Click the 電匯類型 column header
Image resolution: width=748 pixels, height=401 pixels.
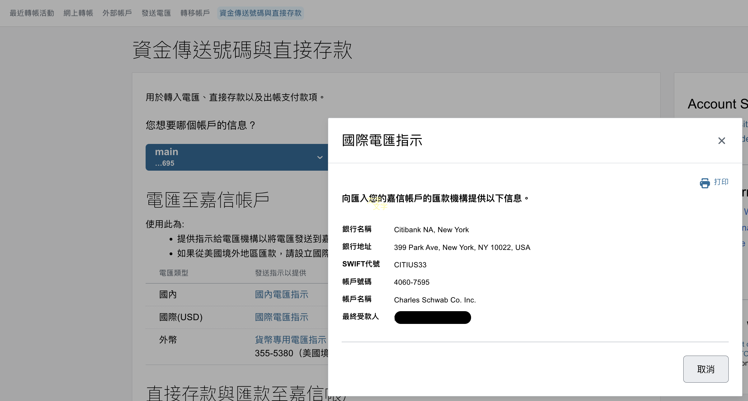(x=174, y=273)
